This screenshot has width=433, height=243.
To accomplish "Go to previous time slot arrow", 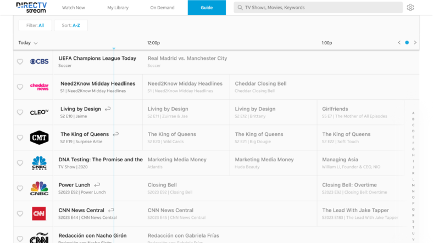I will [399, 42].
